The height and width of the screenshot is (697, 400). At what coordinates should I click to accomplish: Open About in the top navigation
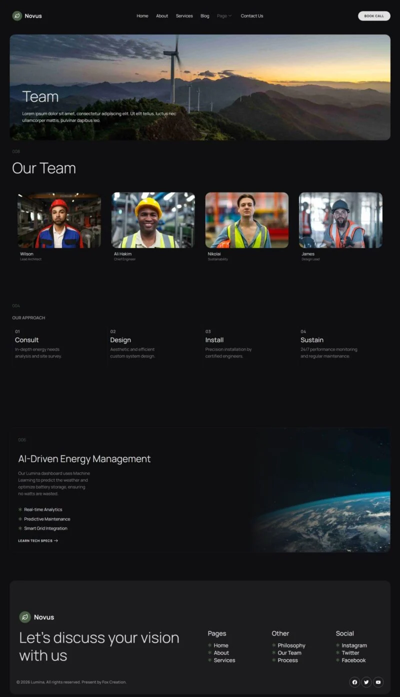tap(162, 16)
